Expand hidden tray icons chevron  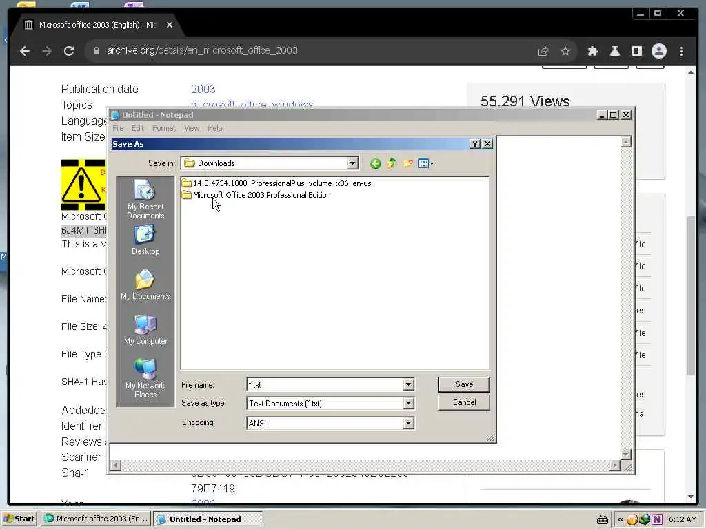pos(621,519)
